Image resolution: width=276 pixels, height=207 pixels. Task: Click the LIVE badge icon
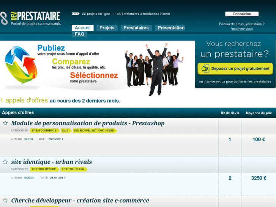(x=76, y=14)
